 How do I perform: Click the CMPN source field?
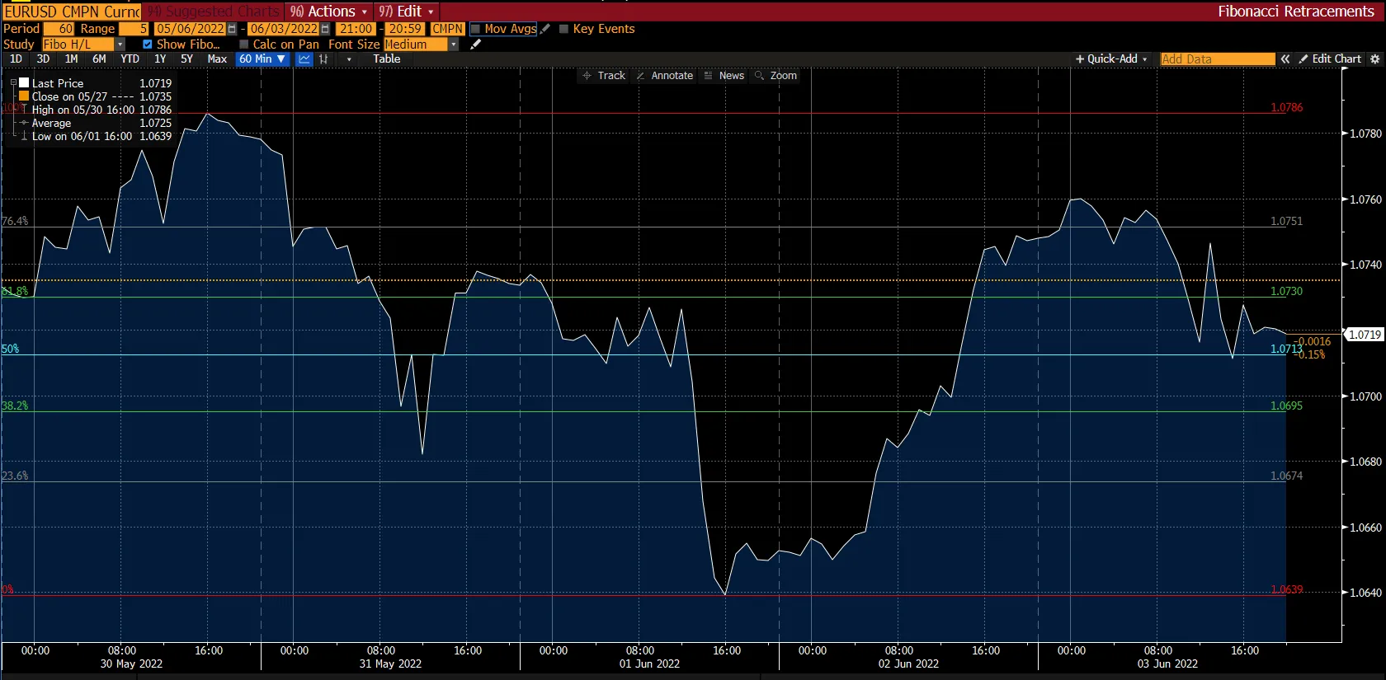coord(448,29)
